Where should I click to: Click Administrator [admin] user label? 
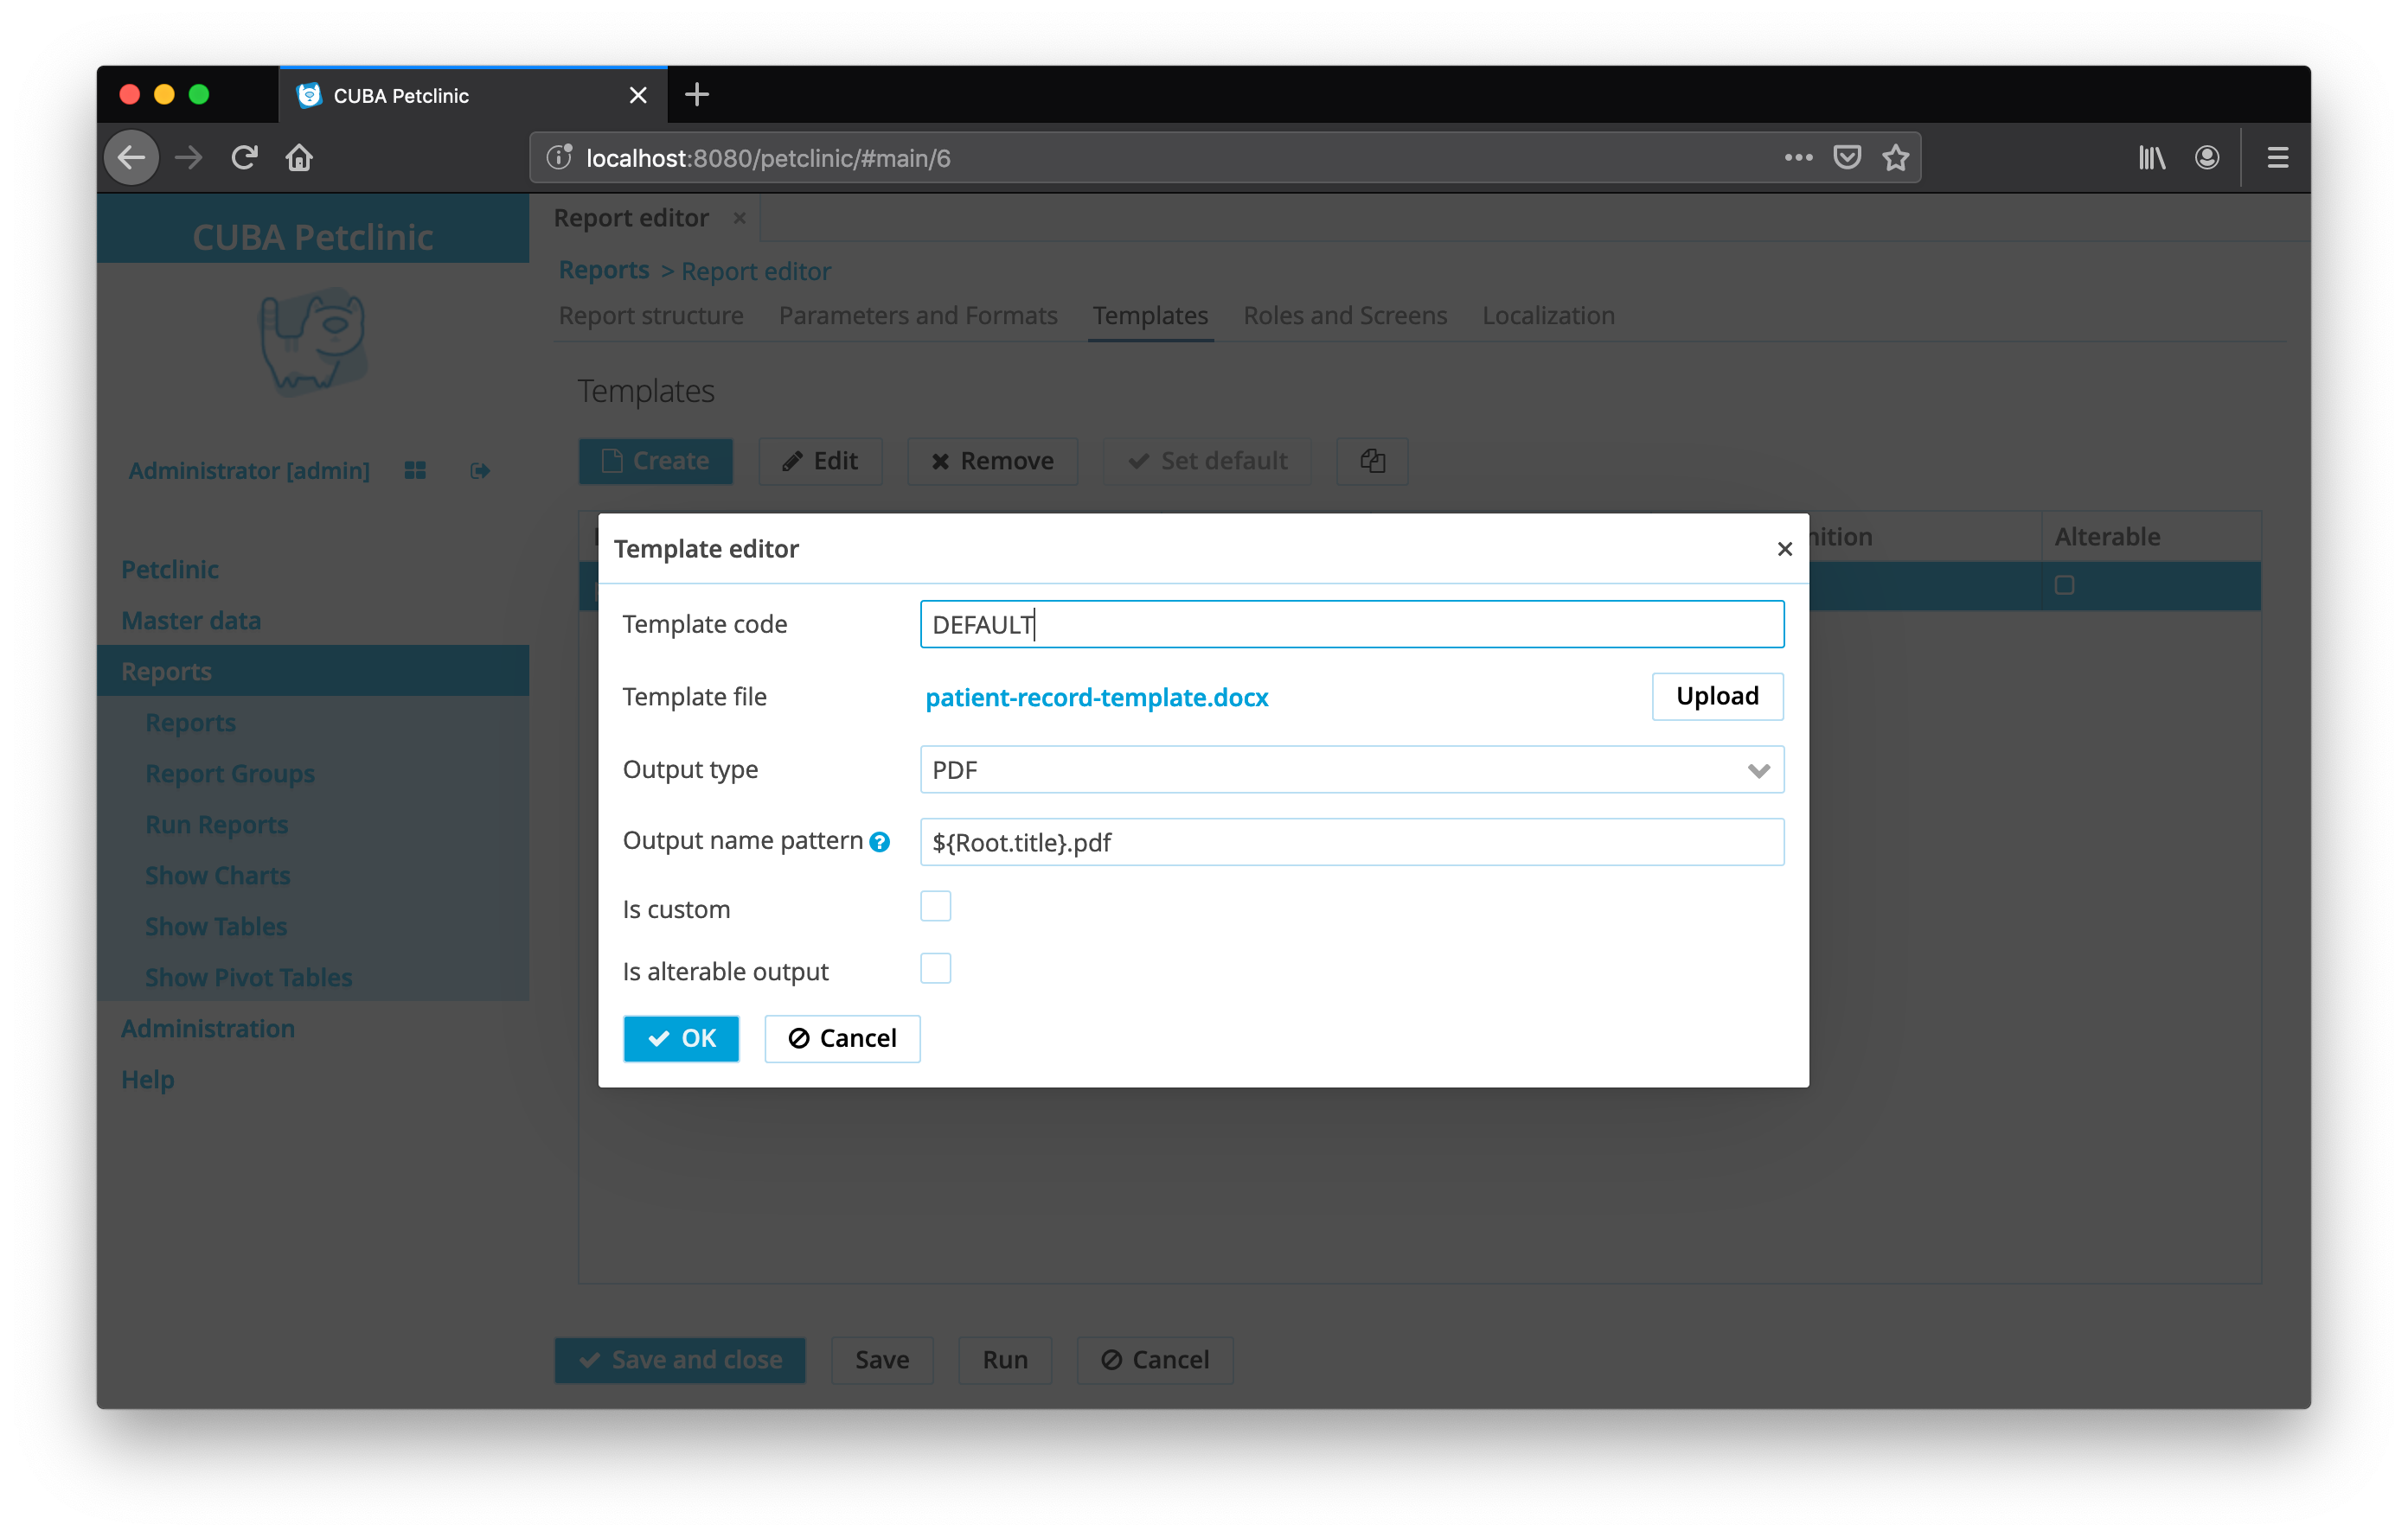[x=249, y=470]
